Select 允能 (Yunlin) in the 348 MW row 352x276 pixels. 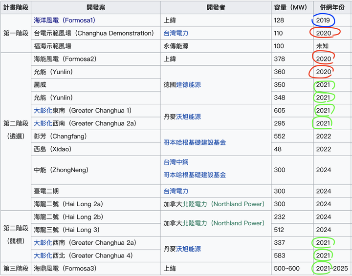click(x=96, y=98)
